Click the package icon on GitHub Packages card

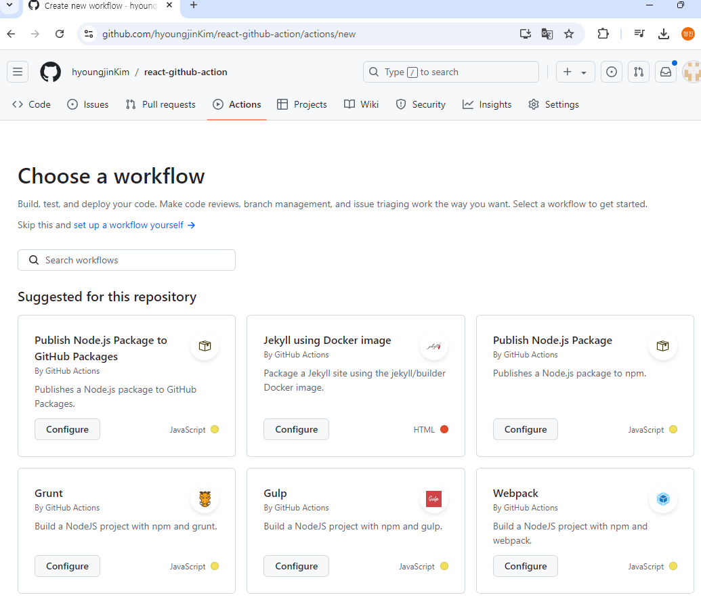205,346
